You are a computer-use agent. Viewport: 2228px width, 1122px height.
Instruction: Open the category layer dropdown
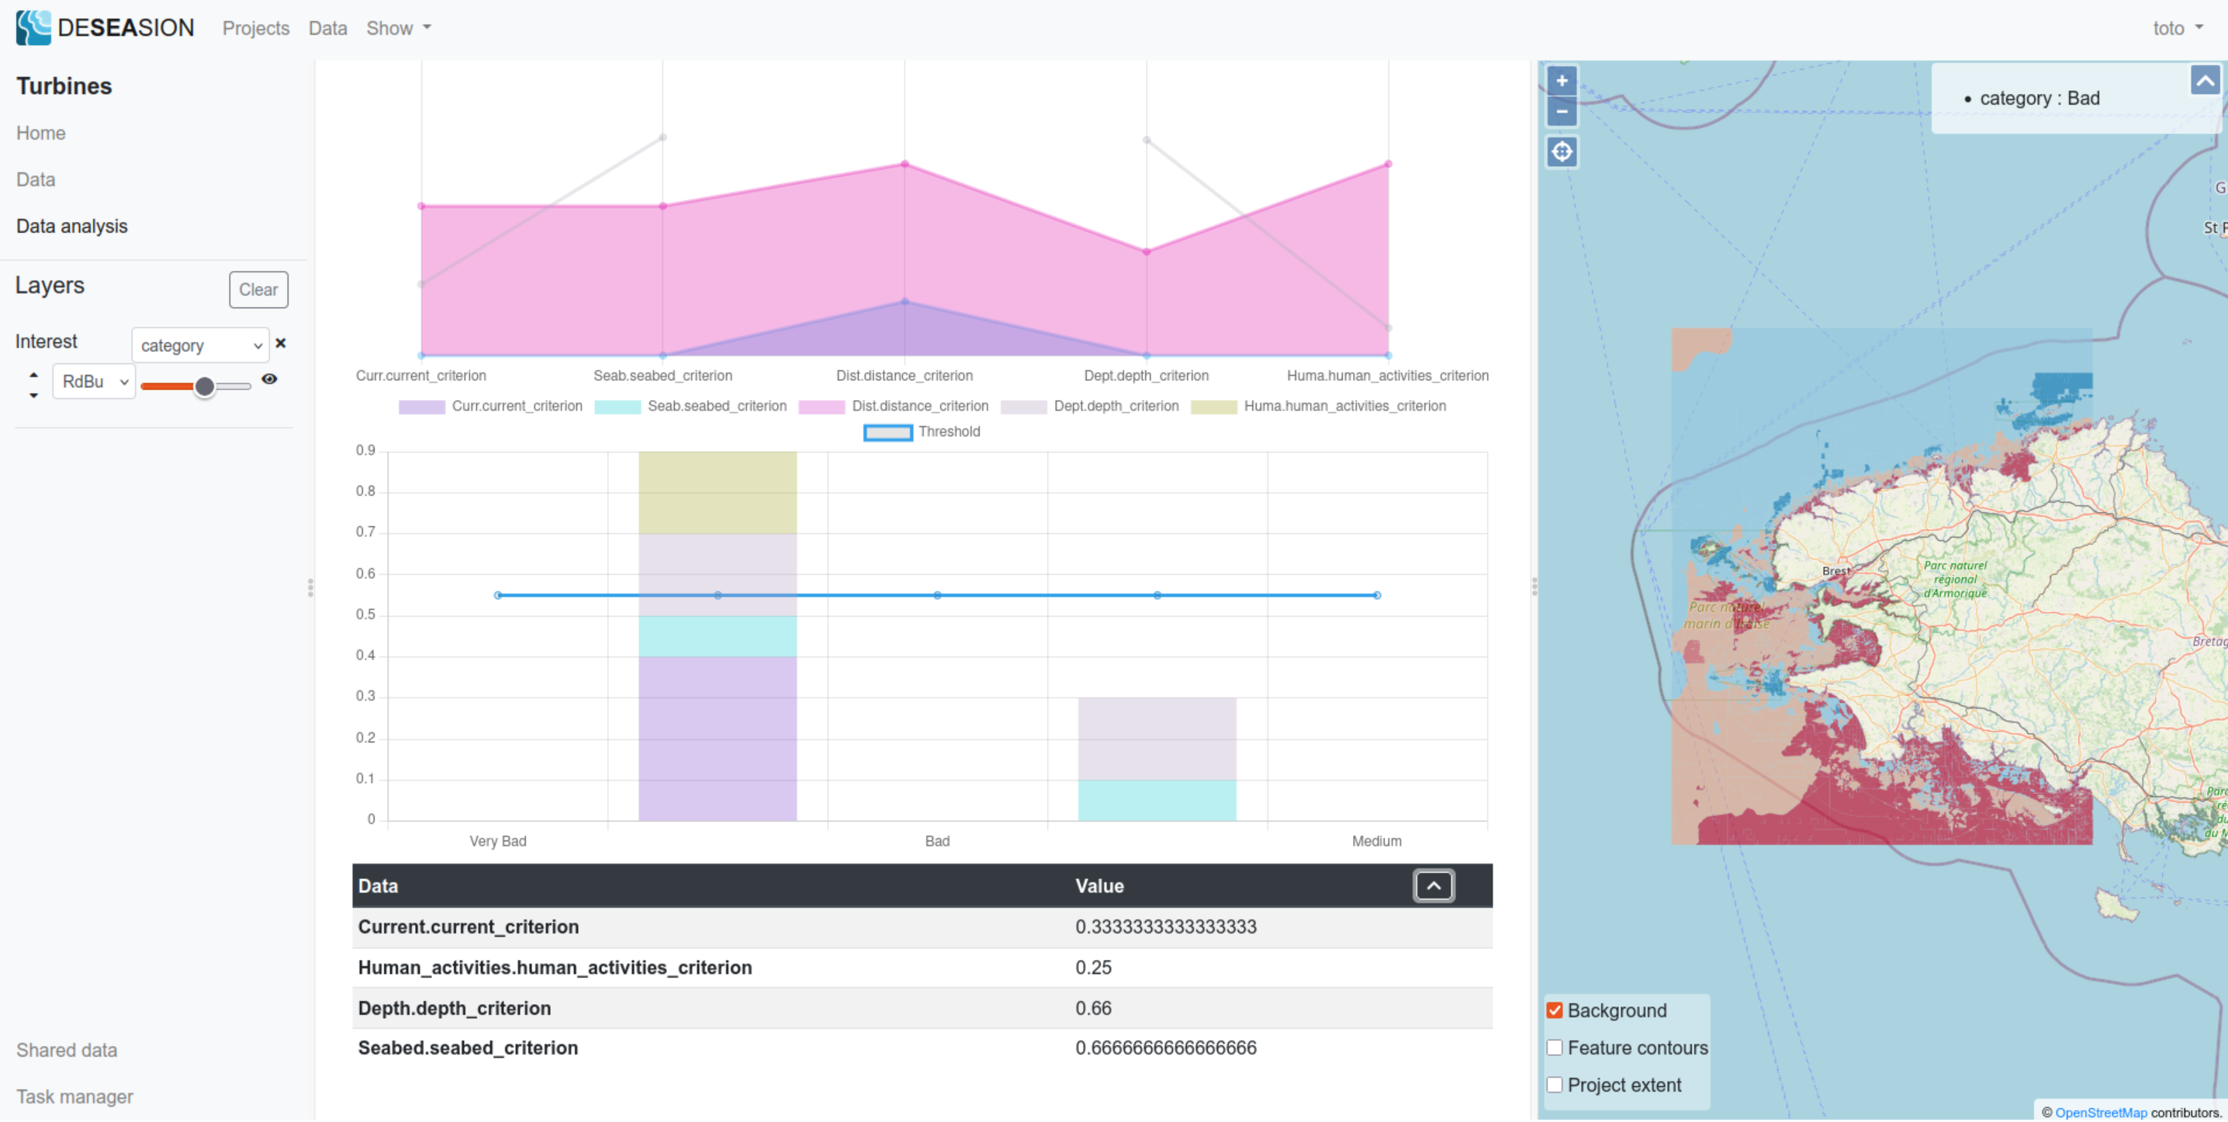200,345
